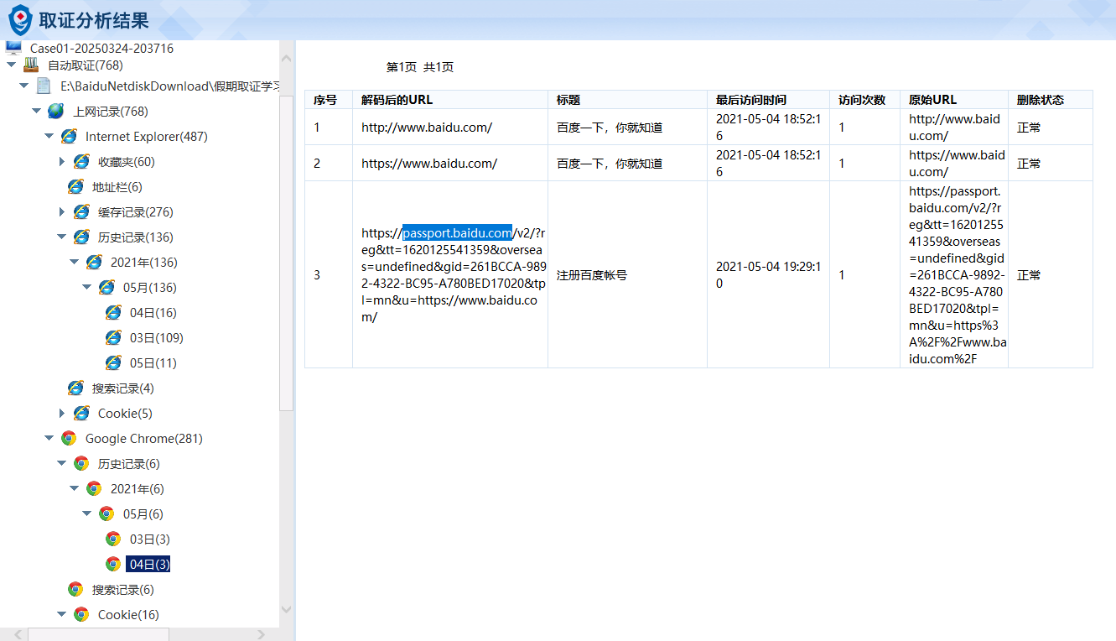The height and width of the screenshot is (641, 1116).
Task: Click the IE icon beside Cookie(5)
Action: tap(81, 413)
